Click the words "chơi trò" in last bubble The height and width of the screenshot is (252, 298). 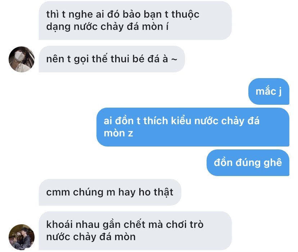pos(185,224)
